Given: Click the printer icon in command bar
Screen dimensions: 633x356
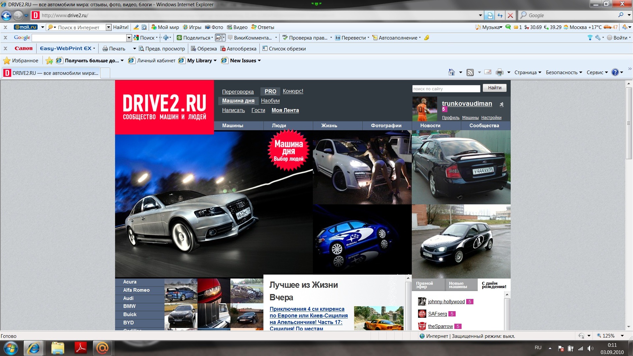Looking at the screenshot, I should tap(499, 72).
